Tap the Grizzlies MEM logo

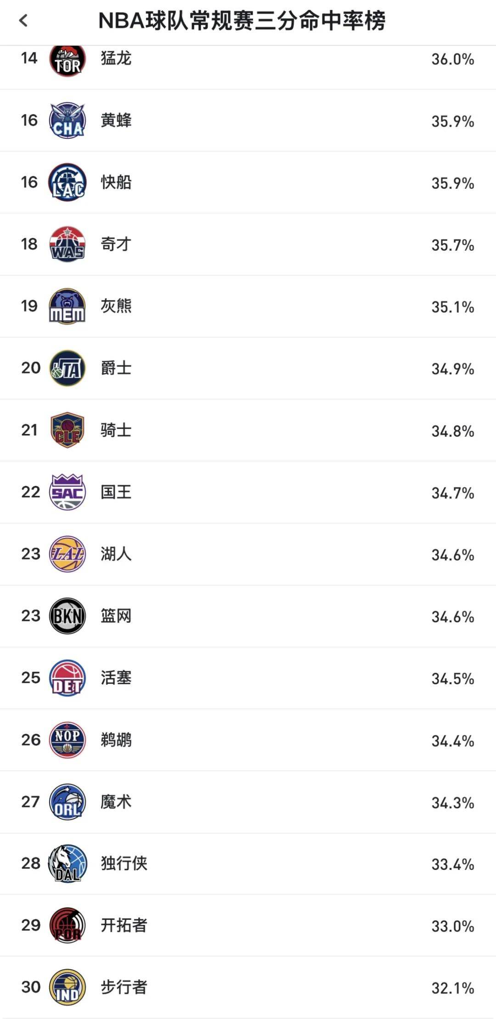68,306
